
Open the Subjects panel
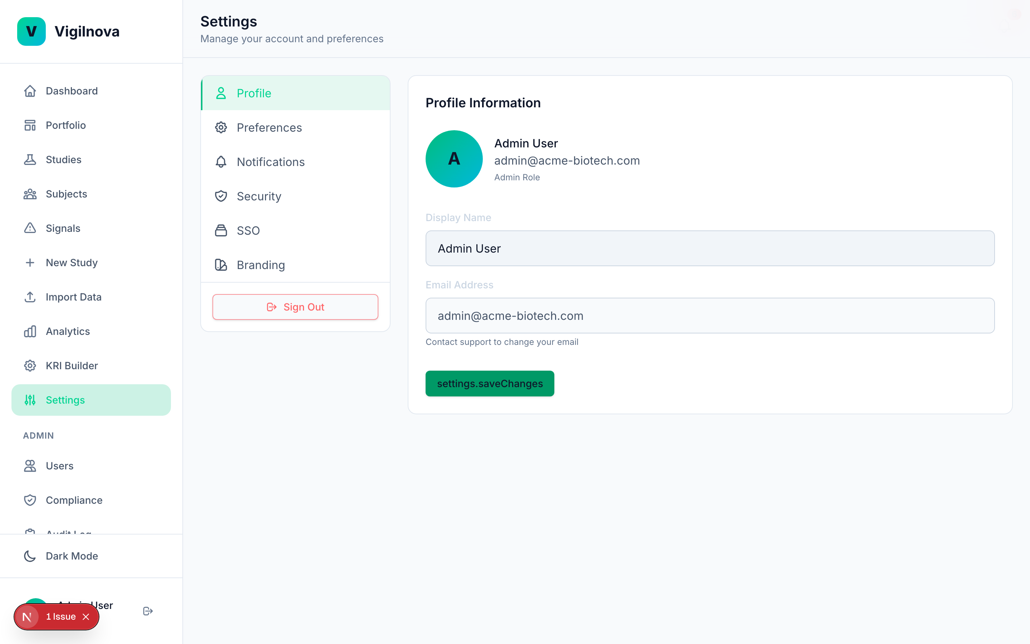(x=66, y=194)
